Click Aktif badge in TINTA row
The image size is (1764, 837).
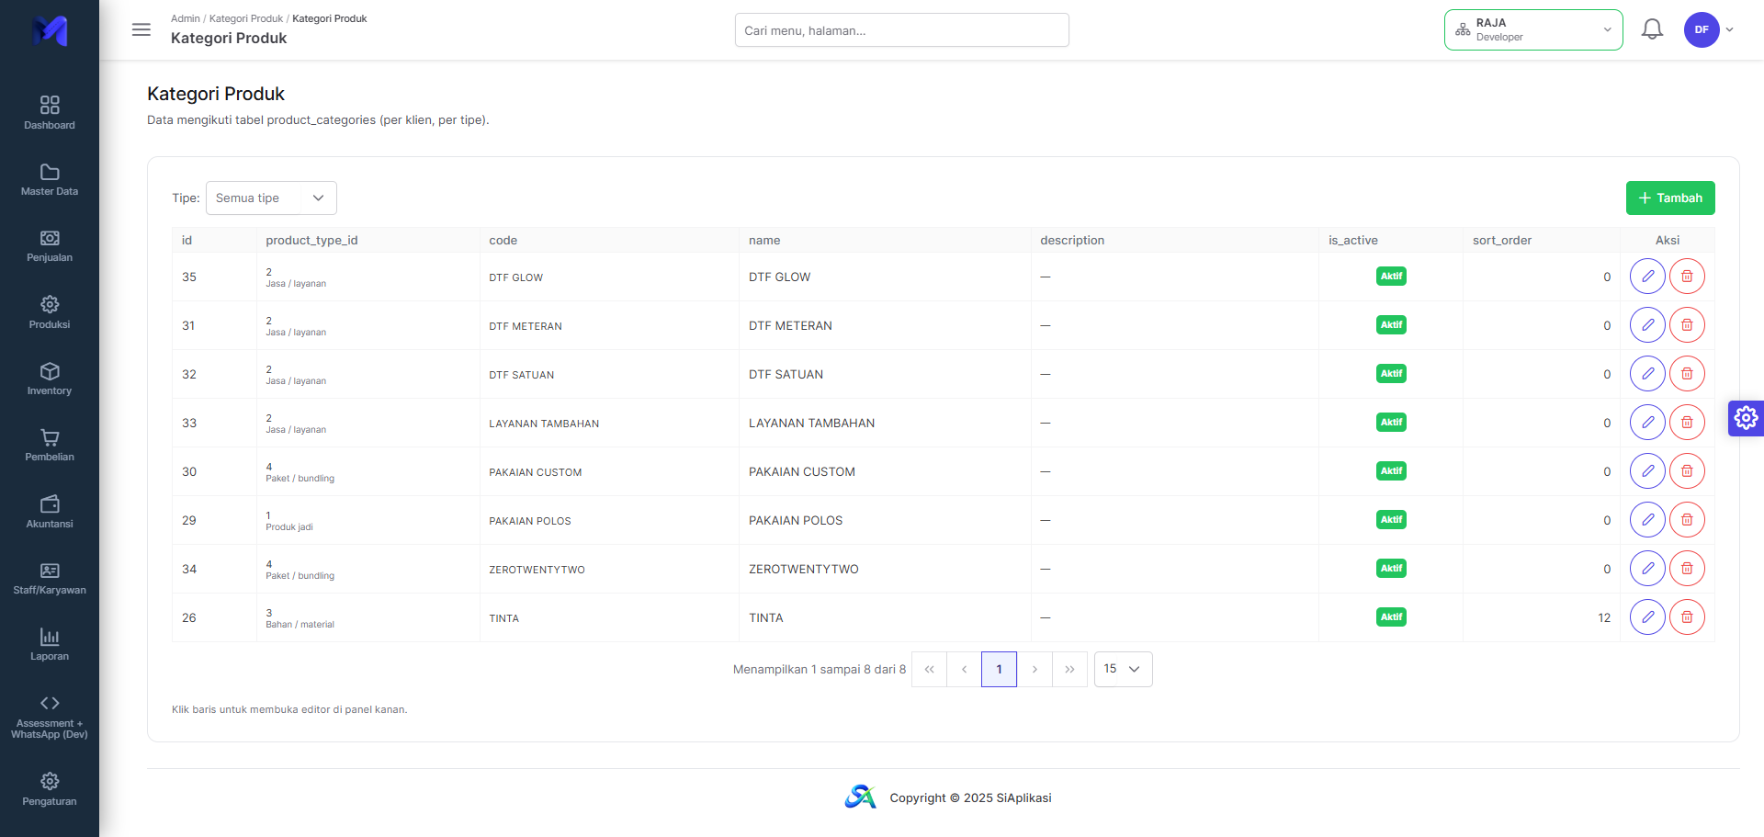click(1391, 617)
